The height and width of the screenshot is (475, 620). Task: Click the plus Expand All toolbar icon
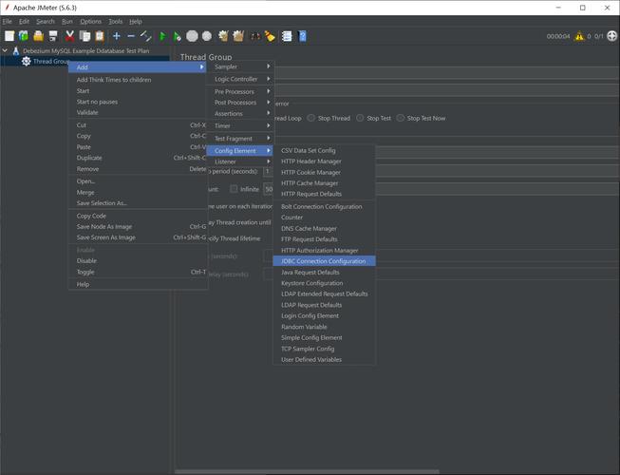click(116, 36)
